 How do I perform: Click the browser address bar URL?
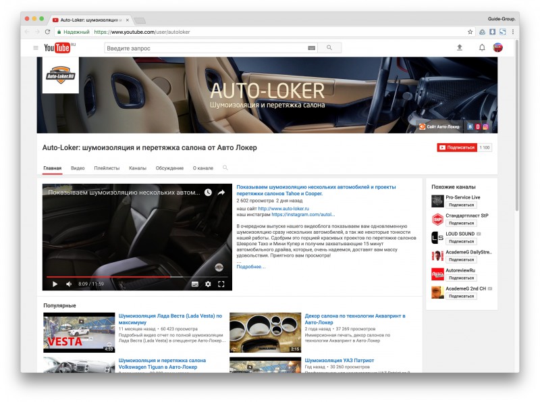(x=142, y=32)
